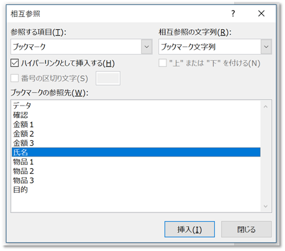Choose 金額 3 from the list
The width and height of the screenshot is (285, 251).
pyautogui.click(x=136, y=143)
